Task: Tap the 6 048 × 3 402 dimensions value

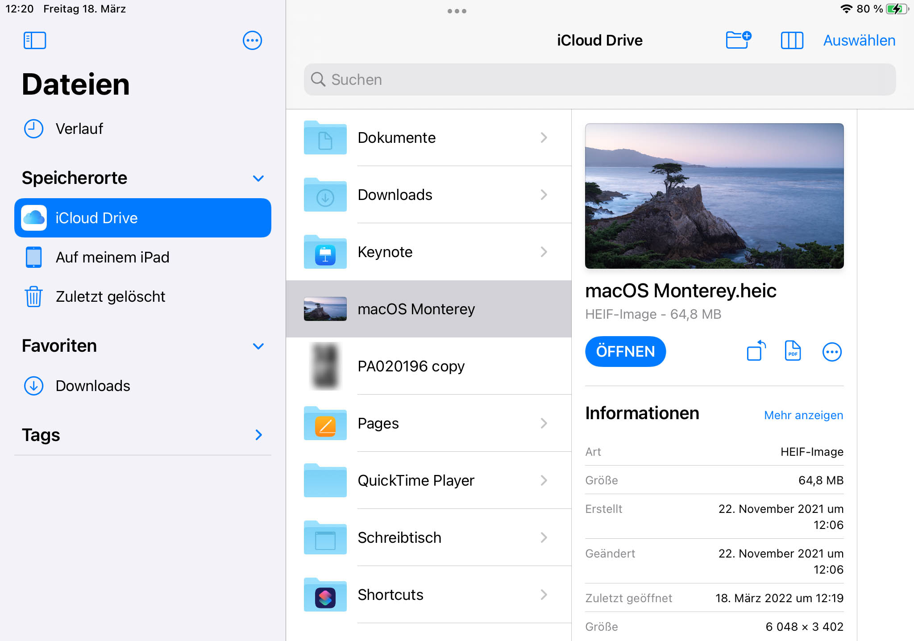Action: (804, 627)
